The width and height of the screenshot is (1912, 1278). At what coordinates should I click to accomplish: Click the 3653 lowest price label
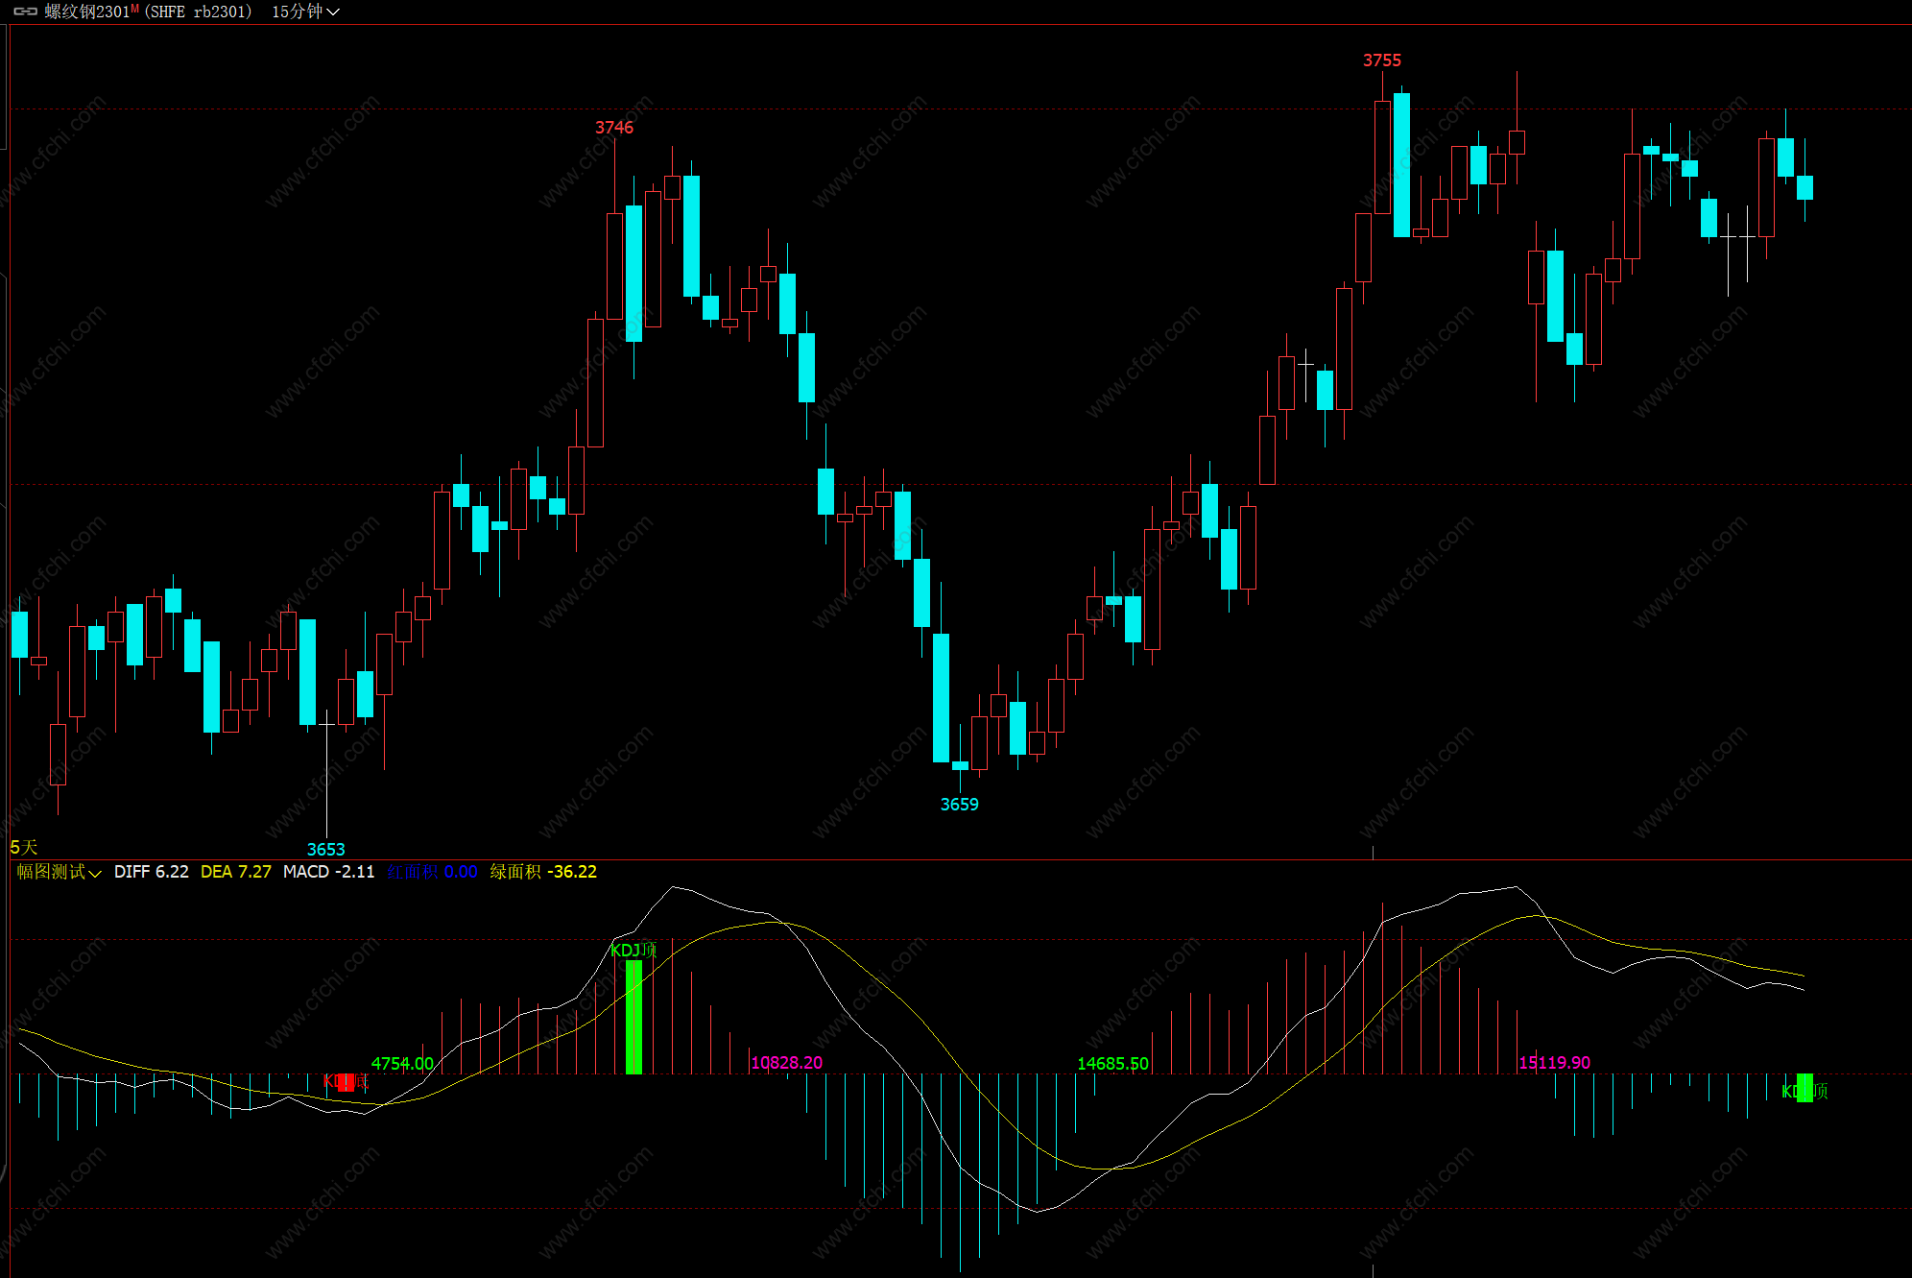[x=325, y=849]
